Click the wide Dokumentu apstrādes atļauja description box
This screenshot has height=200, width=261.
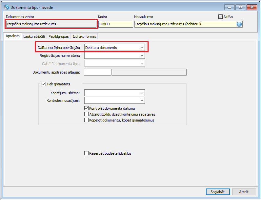click(x=149, y=72)
